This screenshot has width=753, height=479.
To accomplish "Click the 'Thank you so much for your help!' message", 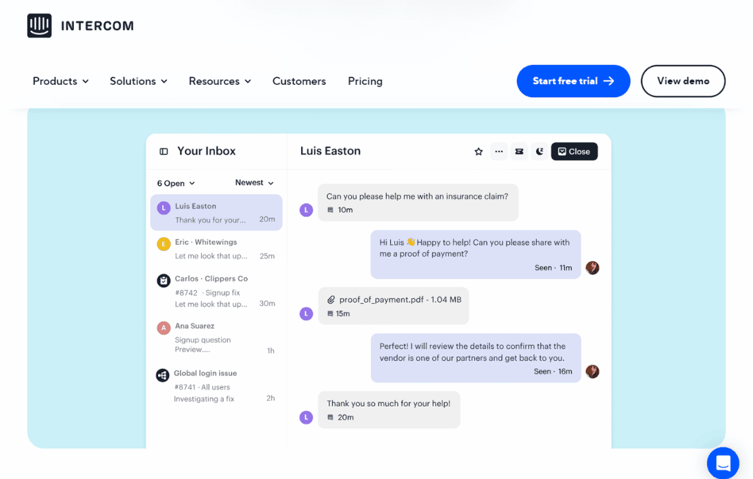I will (389, 410).
